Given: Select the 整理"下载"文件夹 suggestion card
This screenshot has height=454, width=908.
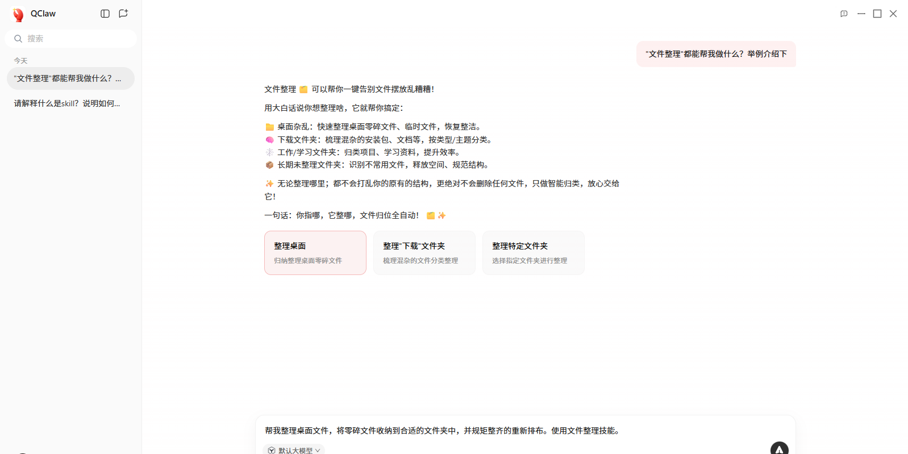Looking at the screenshot, I should pos(424,253).
